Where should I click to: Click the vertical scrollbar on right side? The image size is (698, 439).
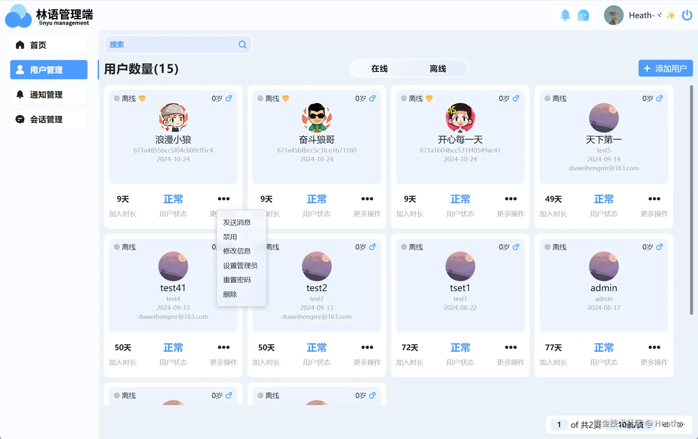[x=691, y=200]
